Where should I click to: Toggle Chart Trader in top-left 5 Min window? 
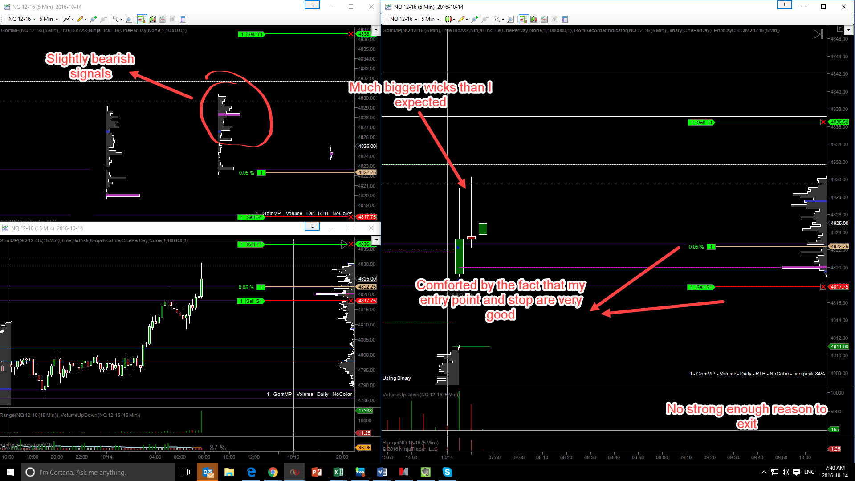tap(142, 19)
